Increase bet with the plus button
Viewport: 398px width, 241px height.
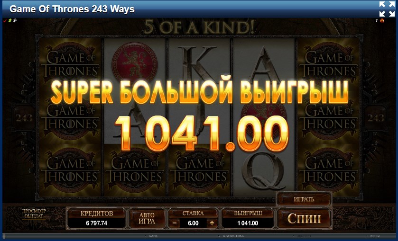pos(212,223)
